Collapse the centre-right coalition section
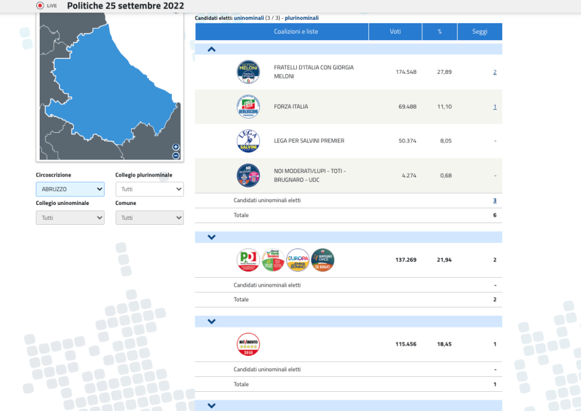 (x=212, y=49)
